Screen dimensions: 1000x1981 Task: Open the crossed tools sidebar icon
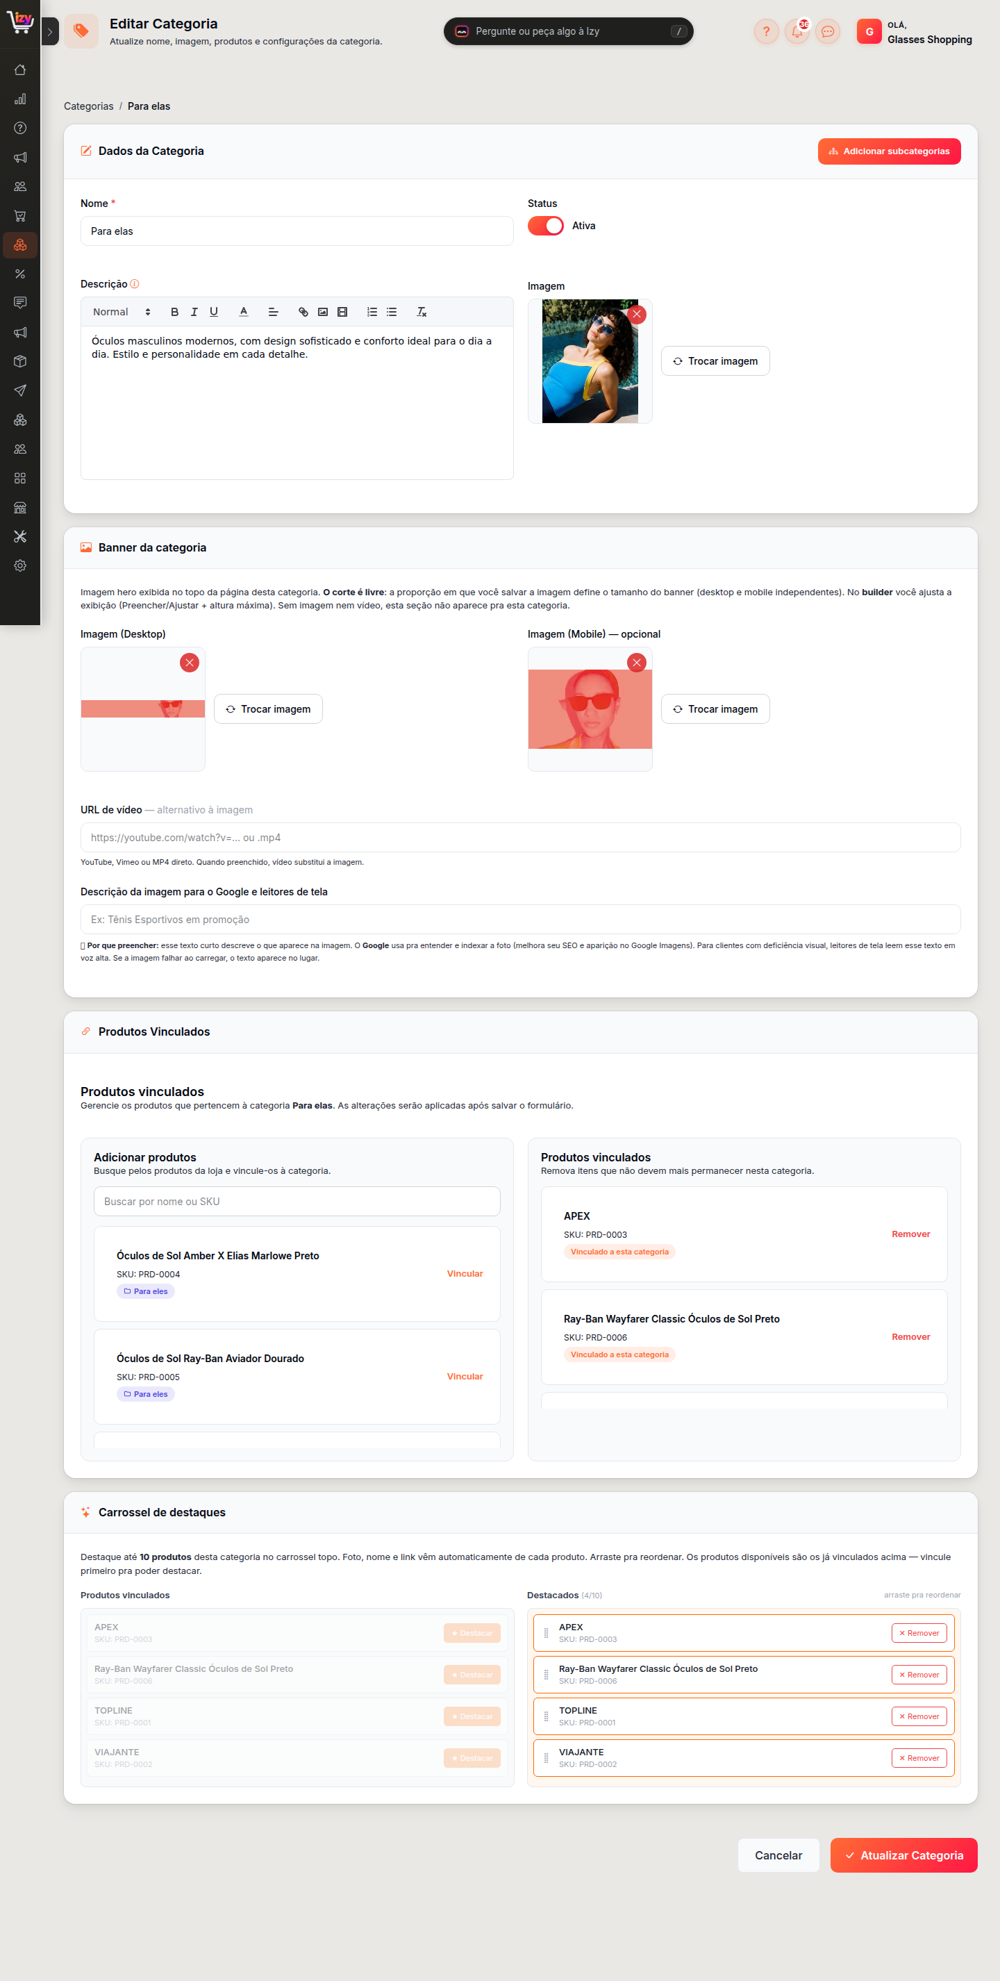pos(20,537)
